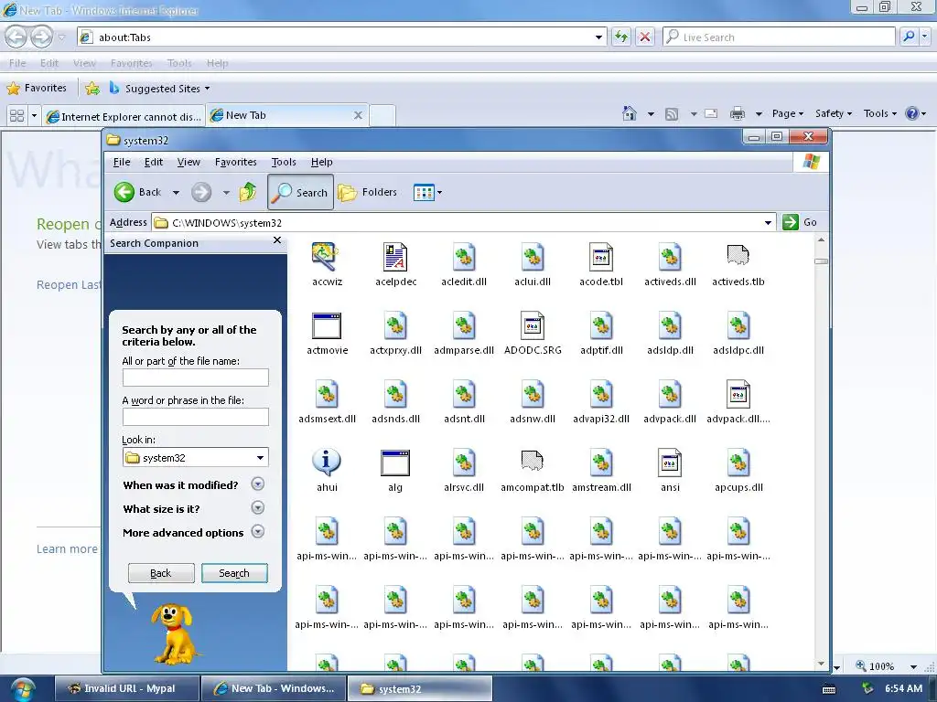Click IE Print icon
Viewport: 937px width, 702px height.
coord(738,113)
